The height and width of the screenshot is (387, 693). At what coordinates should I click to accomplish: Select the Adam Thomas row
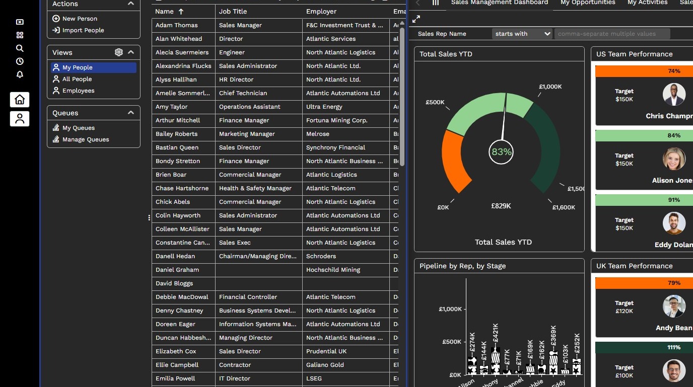click(275, 25)
